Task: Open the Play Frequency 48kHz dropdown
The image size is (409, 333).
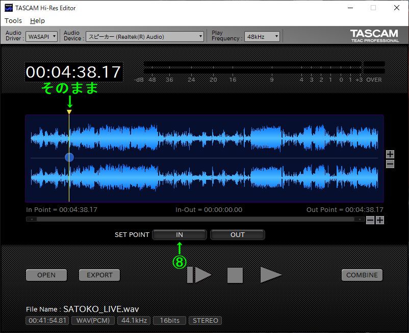Action: pyautogui.click(x=262, y=37)
